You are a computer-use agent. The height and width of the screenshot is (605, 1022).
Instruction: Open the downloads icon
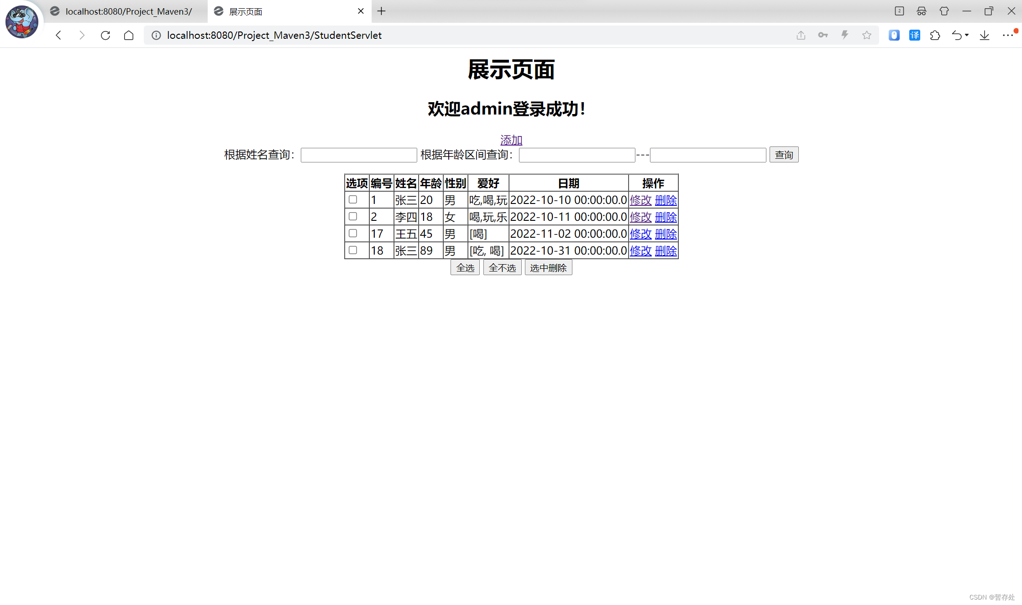[985, 35]
